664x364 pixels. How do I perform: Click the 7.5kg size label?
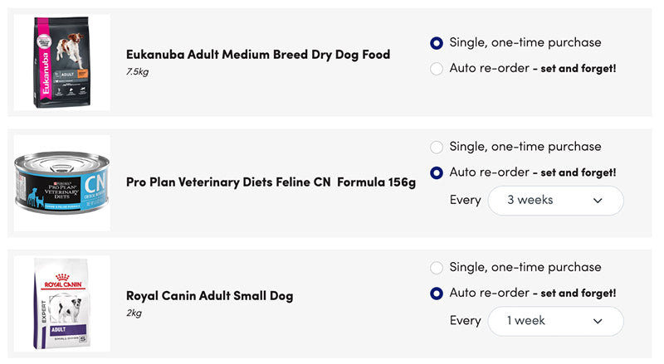tap(137, 72)
